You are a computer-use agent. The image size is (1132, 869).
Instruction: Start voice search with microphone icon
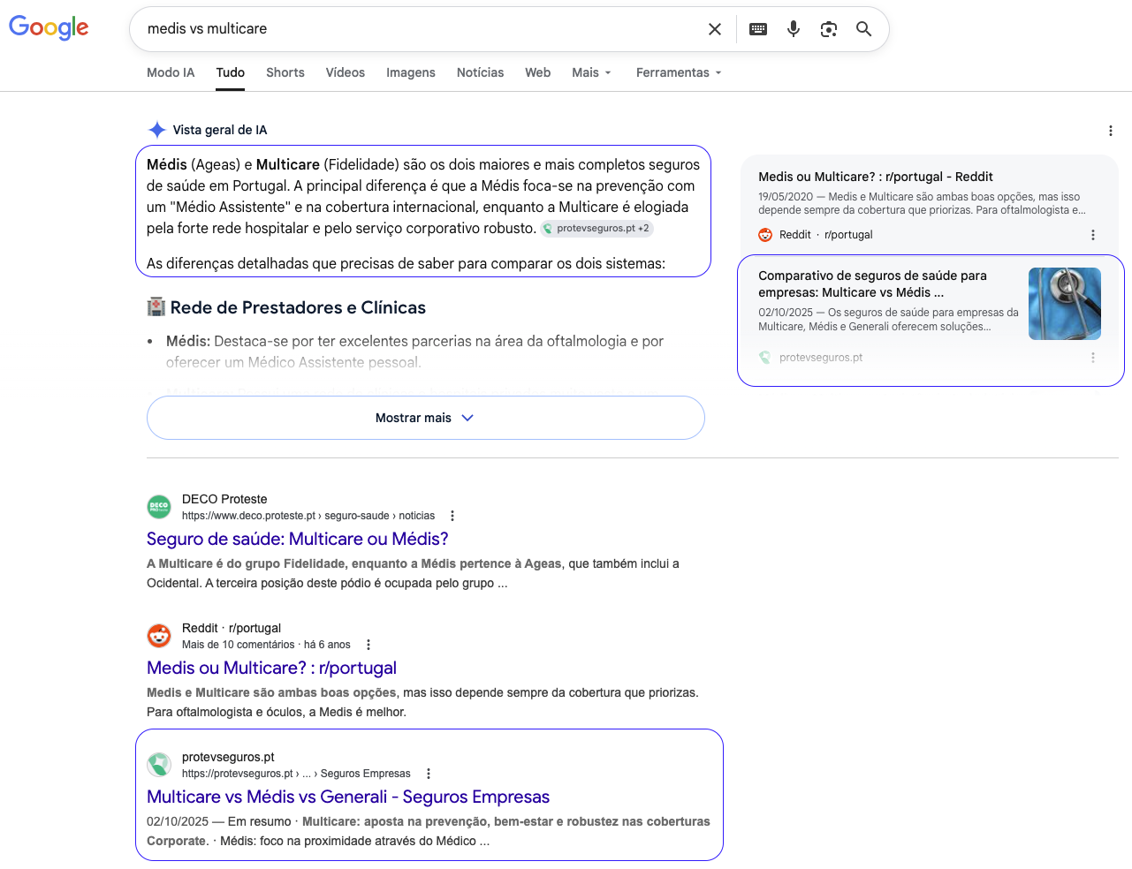click(x=794, y=29)
